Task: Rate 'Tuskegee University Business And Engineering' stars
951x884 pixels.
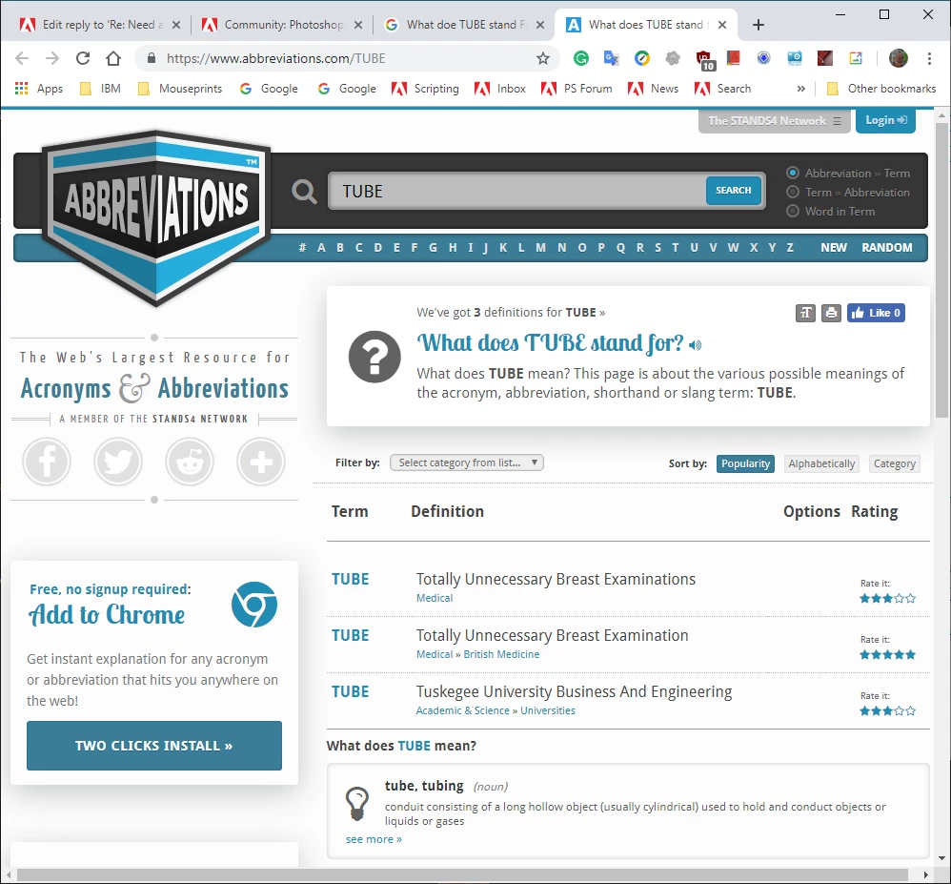Action: 887,711
